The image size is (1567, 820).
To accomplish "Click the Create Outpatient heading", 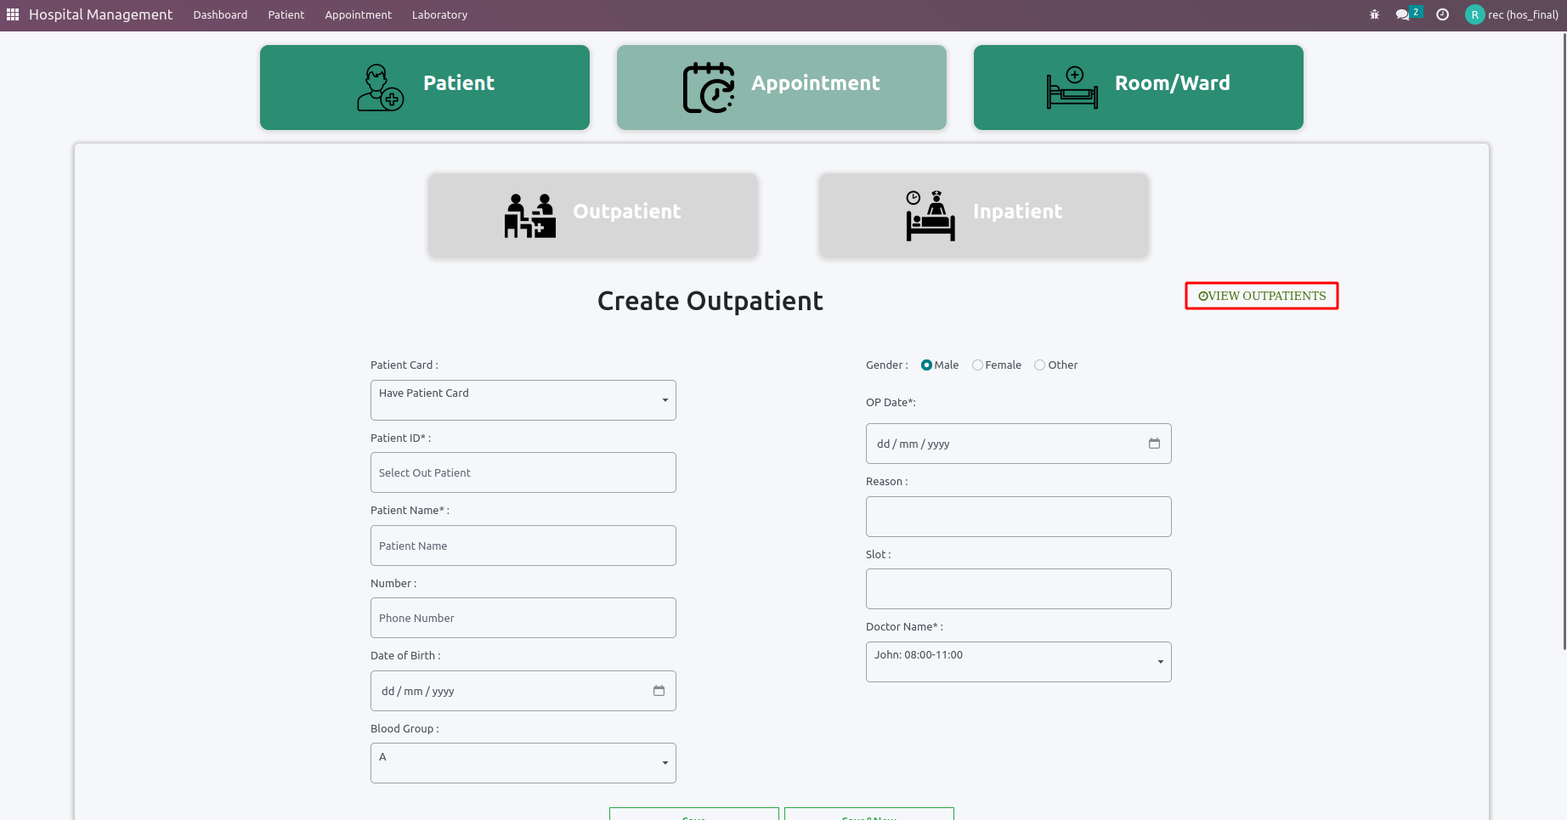I will pyautogui.click(x=710, y=301).
